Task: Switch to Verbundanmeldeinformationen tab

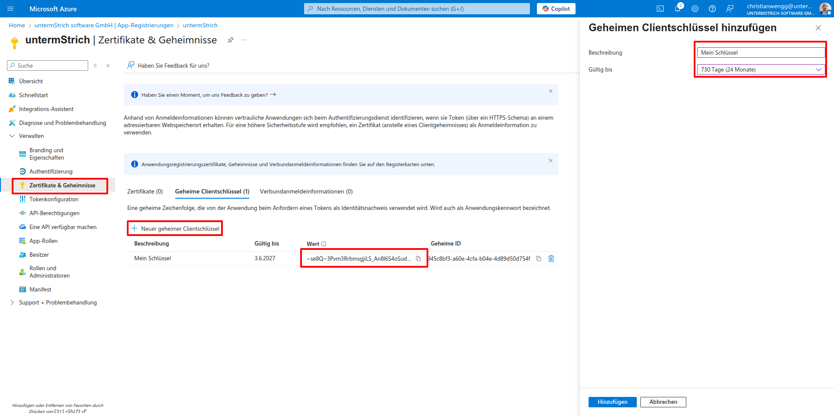Action: coord(306,191)
